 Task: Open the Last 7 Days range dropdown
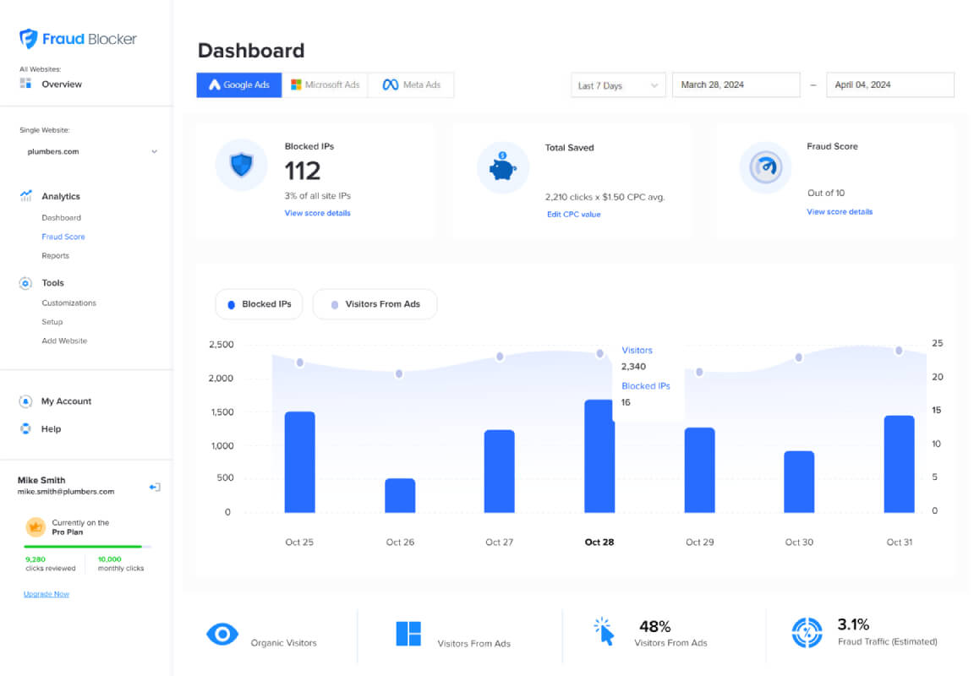pyautogui.click(x=618, y=85)
